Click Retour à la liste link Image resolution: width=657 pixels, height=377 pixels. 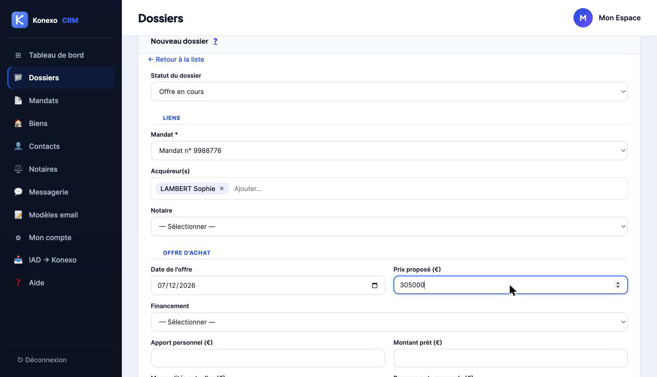[176, 59]
